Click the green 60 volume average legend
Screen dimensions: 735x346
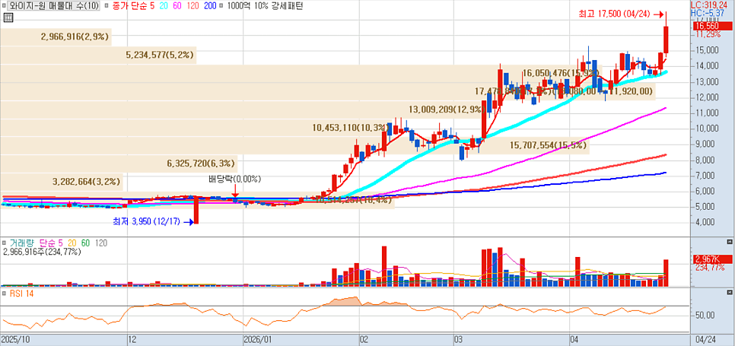pyautogui.click(x=86, y=243)
